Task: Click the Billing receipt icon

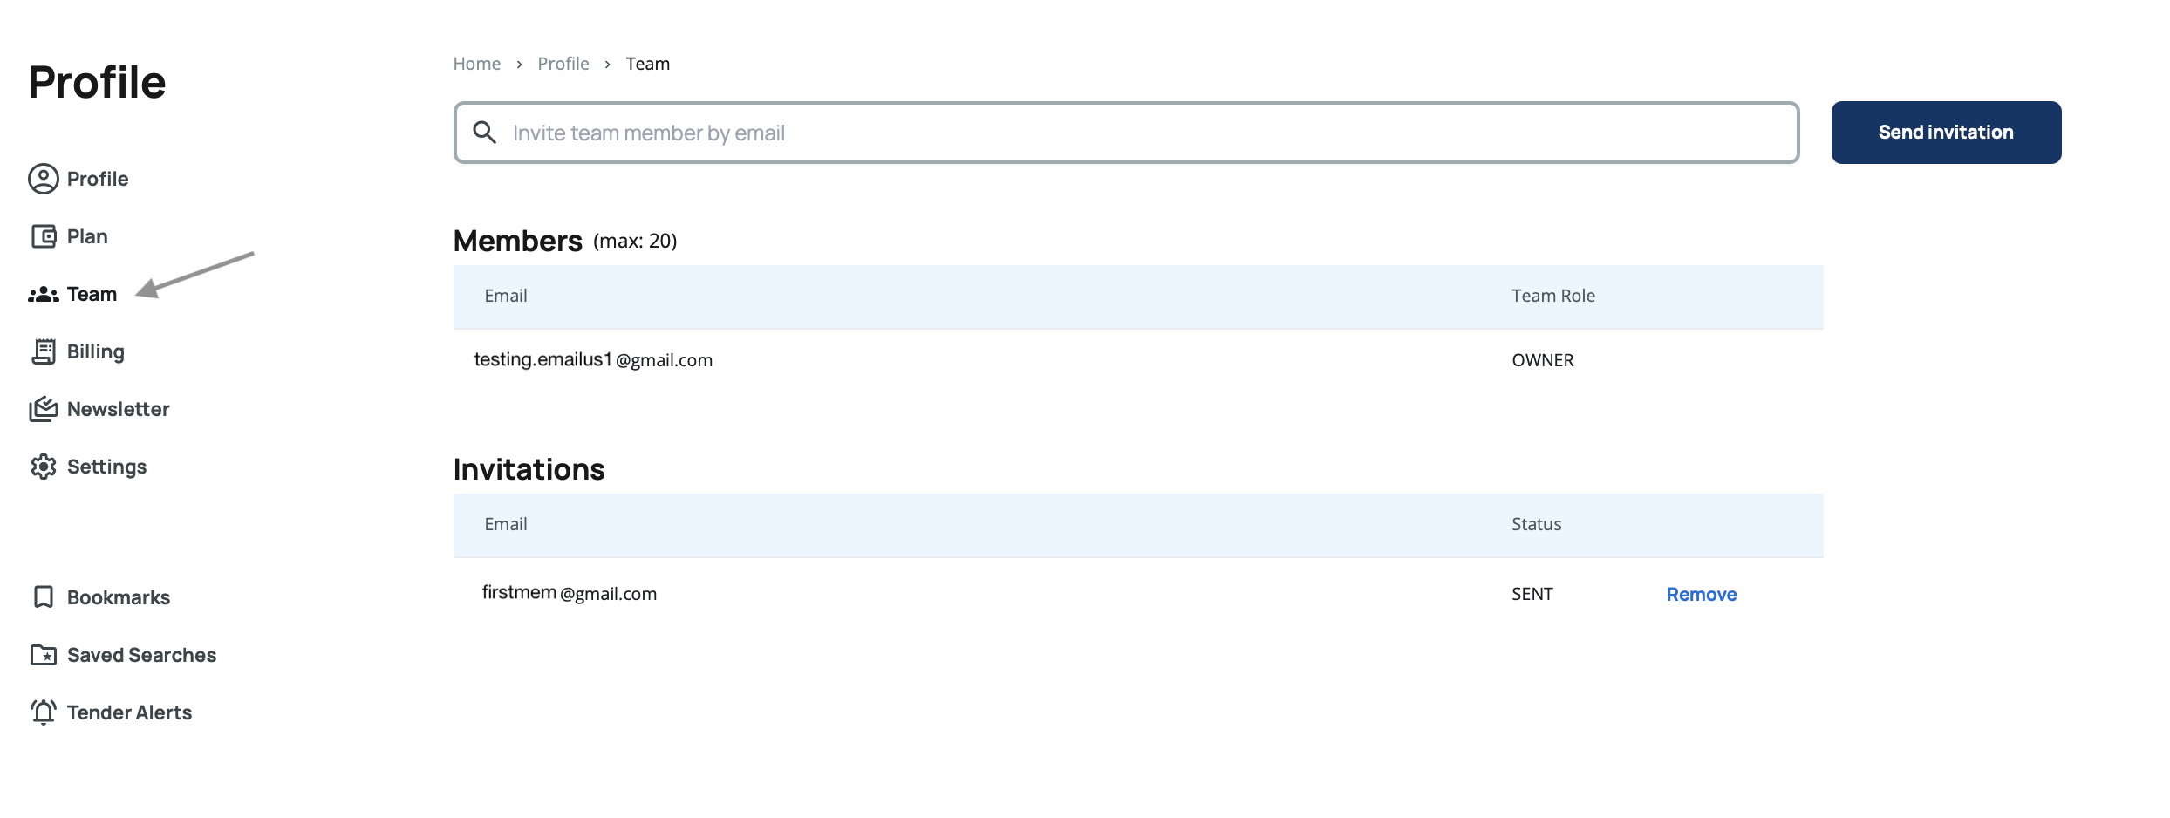Action: (x=44, y=351)
